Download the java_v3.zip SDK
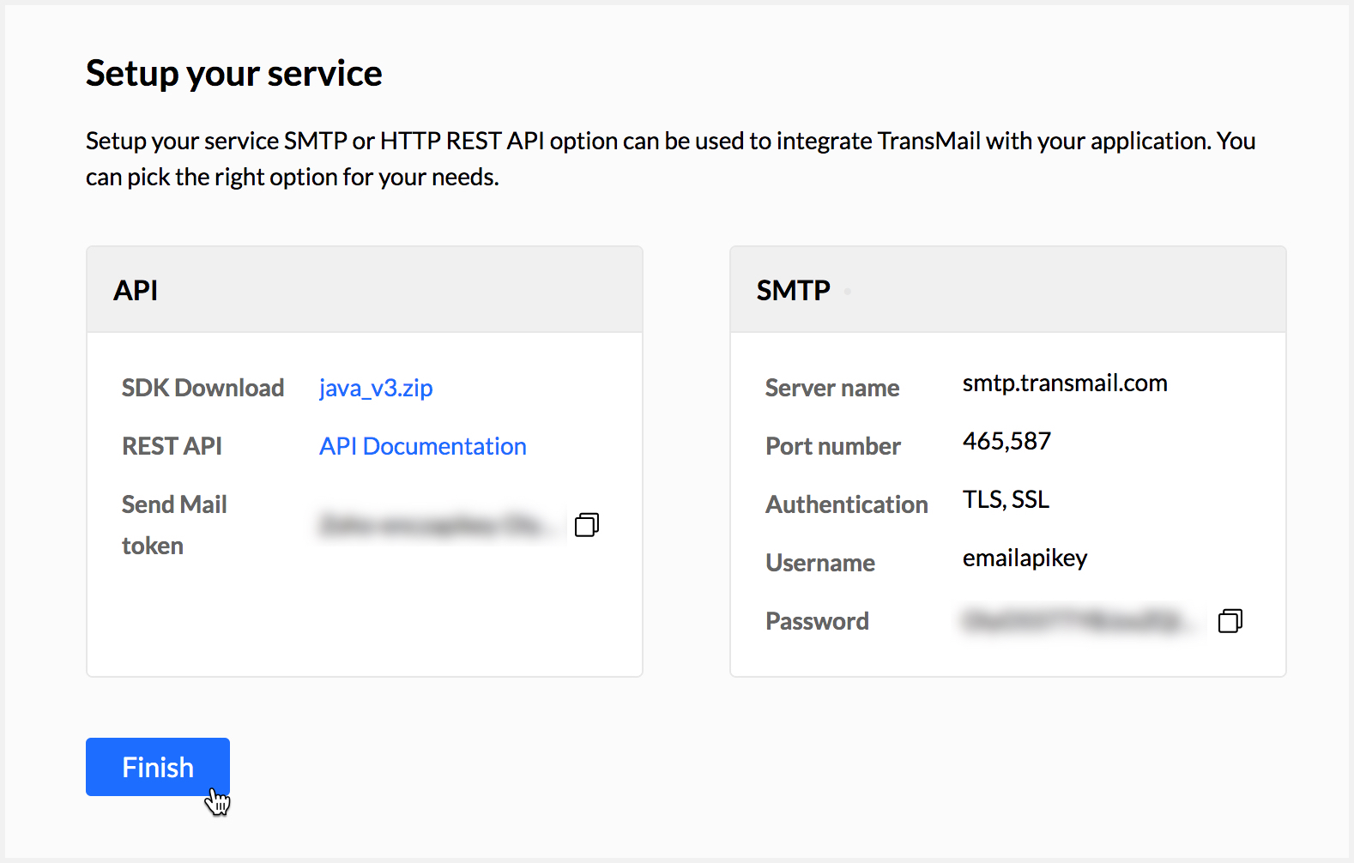Viewport: 1354px width, 863px height. pos(376,388)
